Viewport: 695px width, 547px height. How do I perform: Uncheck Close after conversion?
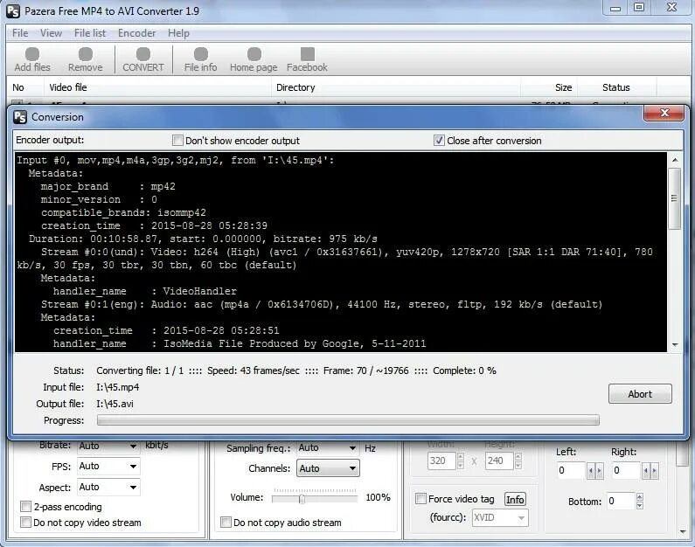439,141
